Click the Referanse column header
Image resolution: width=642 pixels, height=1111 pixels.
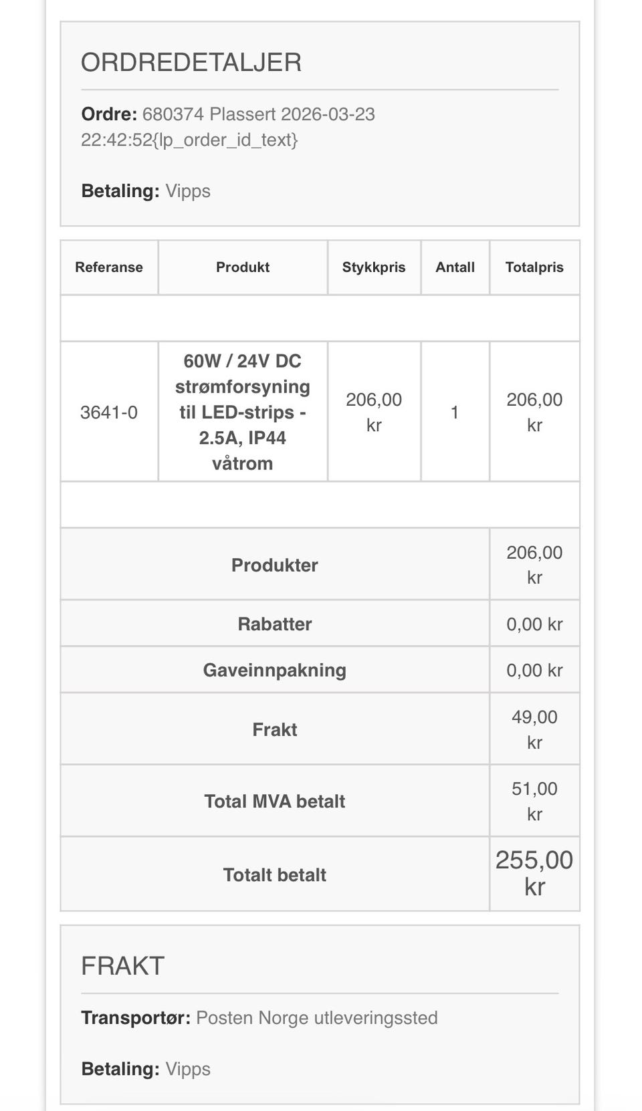tap(109, 267)
